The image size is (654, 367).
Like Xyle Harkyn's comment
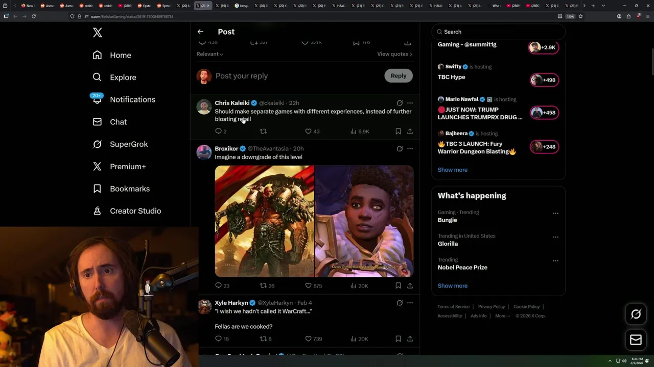pos(314,339)
